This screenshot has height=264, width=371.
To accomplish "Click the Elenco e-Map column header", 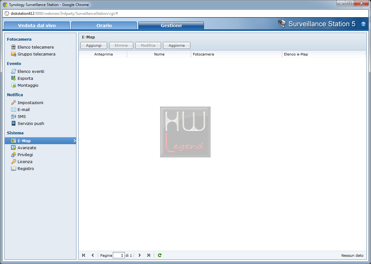I will pyautogui.click(x=324, y=54).
